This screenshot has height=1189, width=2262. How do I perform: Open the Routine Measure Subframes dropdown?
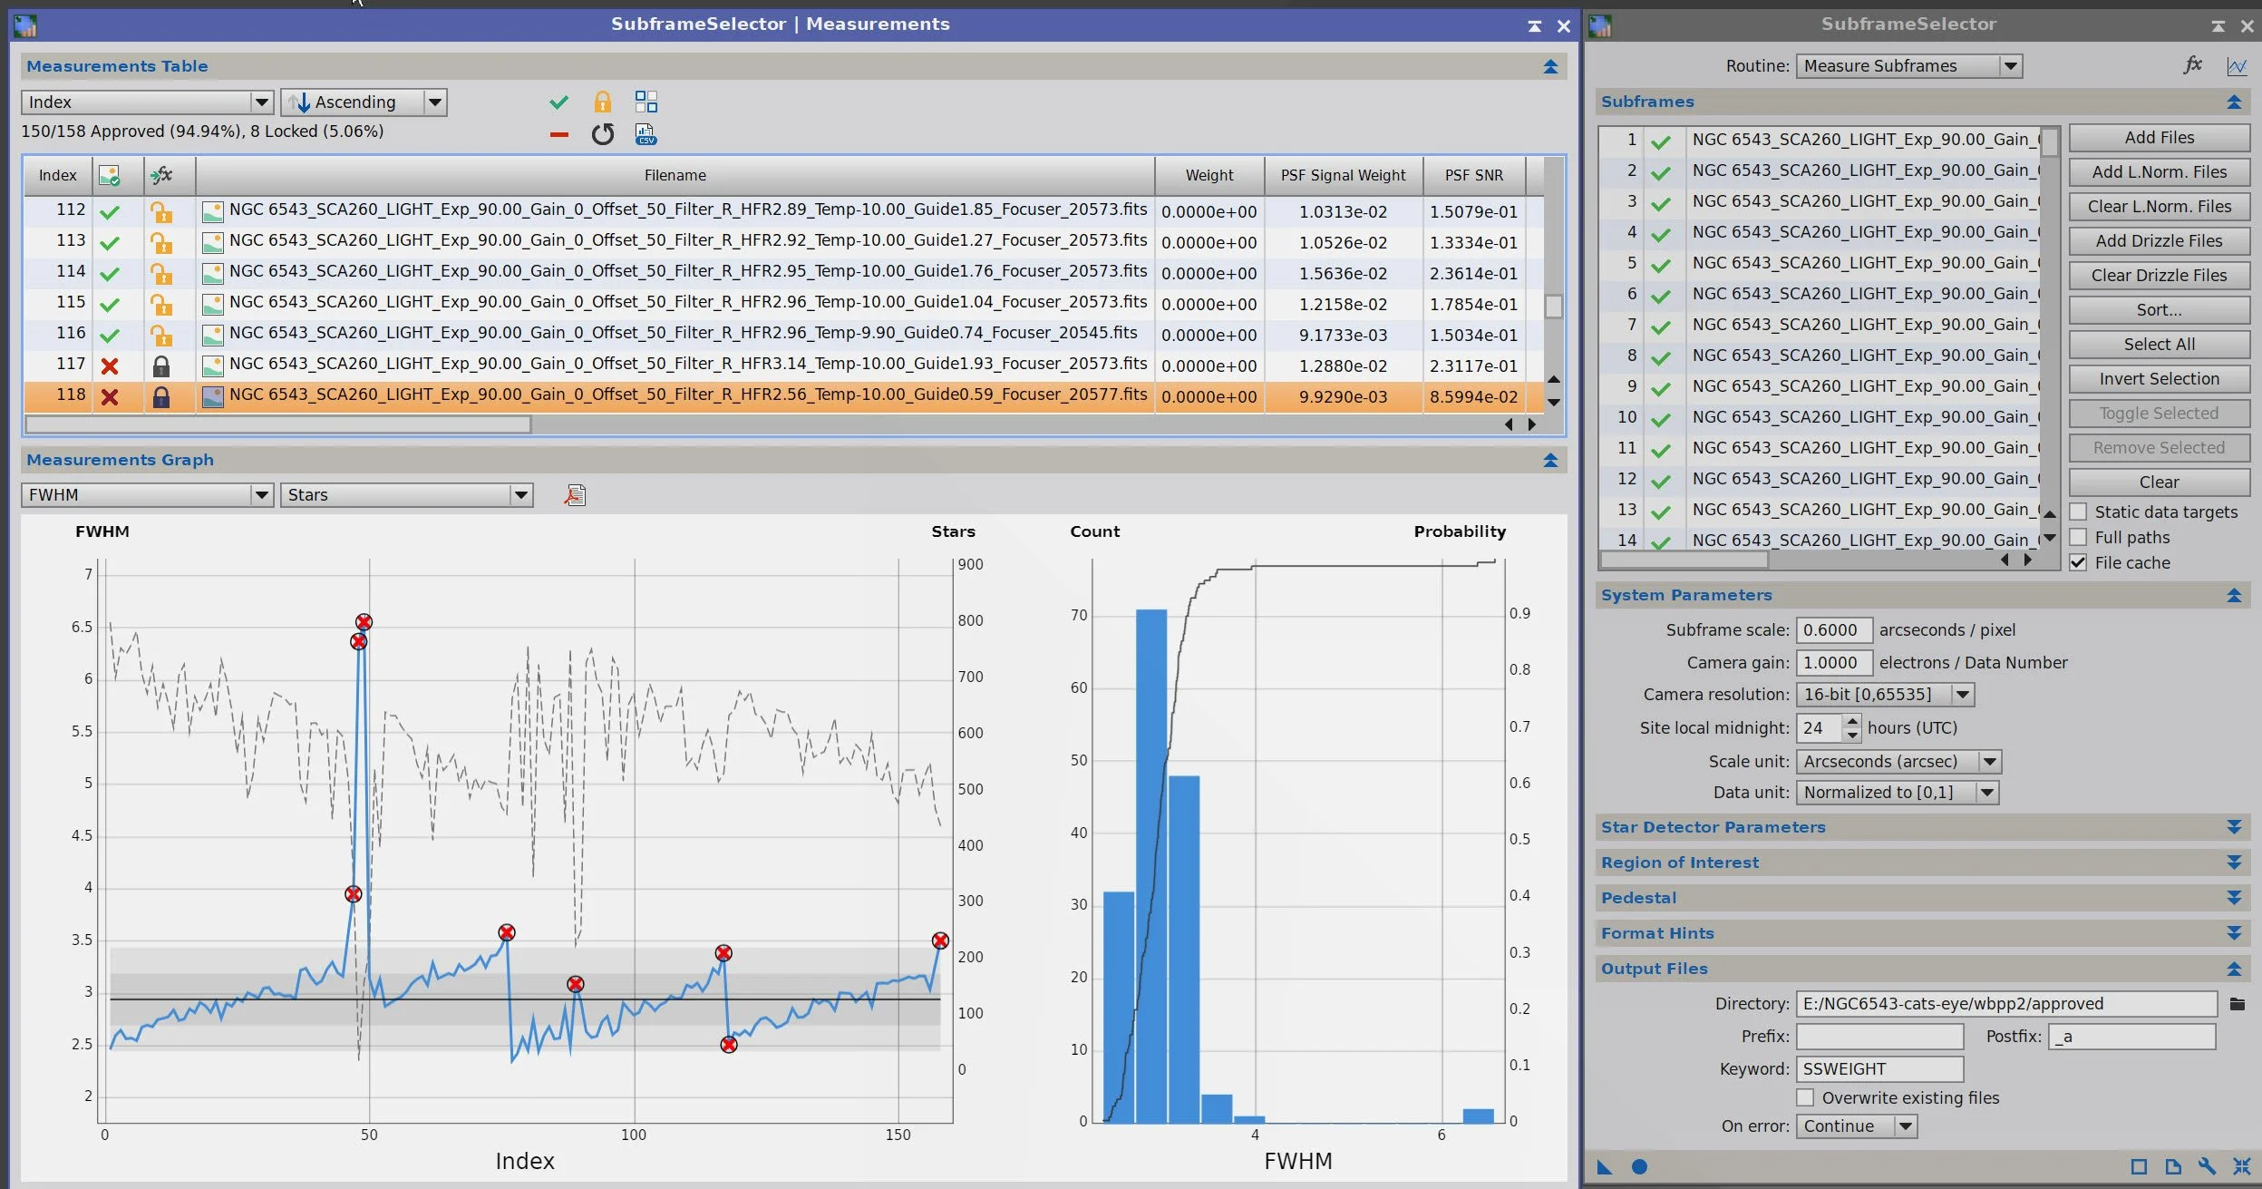pos(1908,66)
